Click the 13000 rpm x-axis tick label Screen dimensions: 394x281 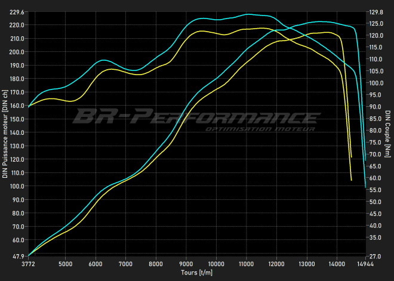[x=306, y=263]
